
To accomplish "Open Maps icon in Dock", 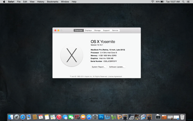I will click(x=53, y=117).
